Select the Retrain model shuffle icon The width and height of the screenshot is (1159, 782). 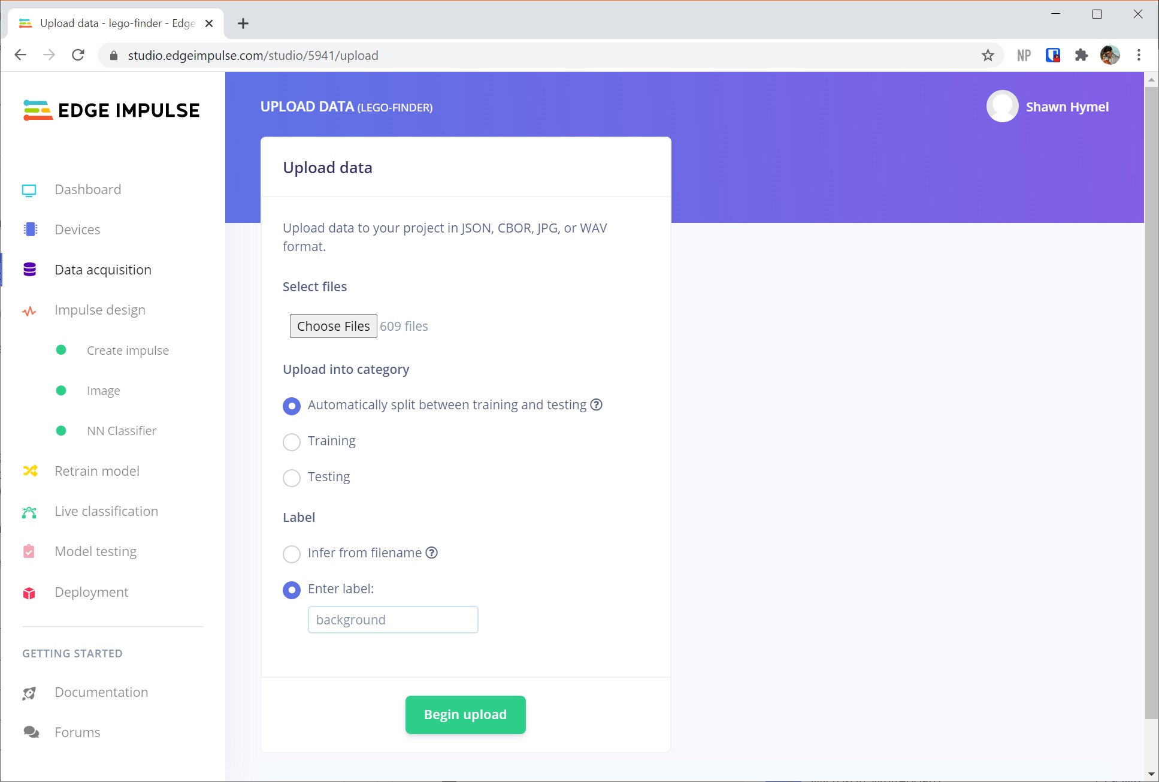point(29,471)
